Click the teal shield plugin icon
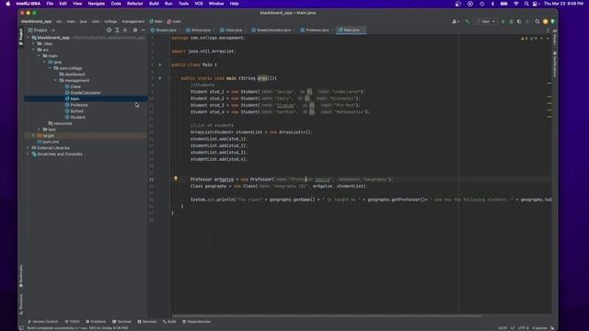The width and height of the screenshot is (589, 331). 552,21
